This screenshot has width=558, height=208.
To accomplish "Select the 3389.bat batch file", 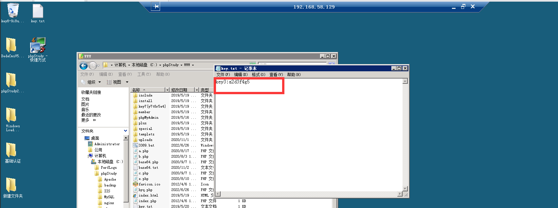I will pyautogui.click(x=146, y=145).
